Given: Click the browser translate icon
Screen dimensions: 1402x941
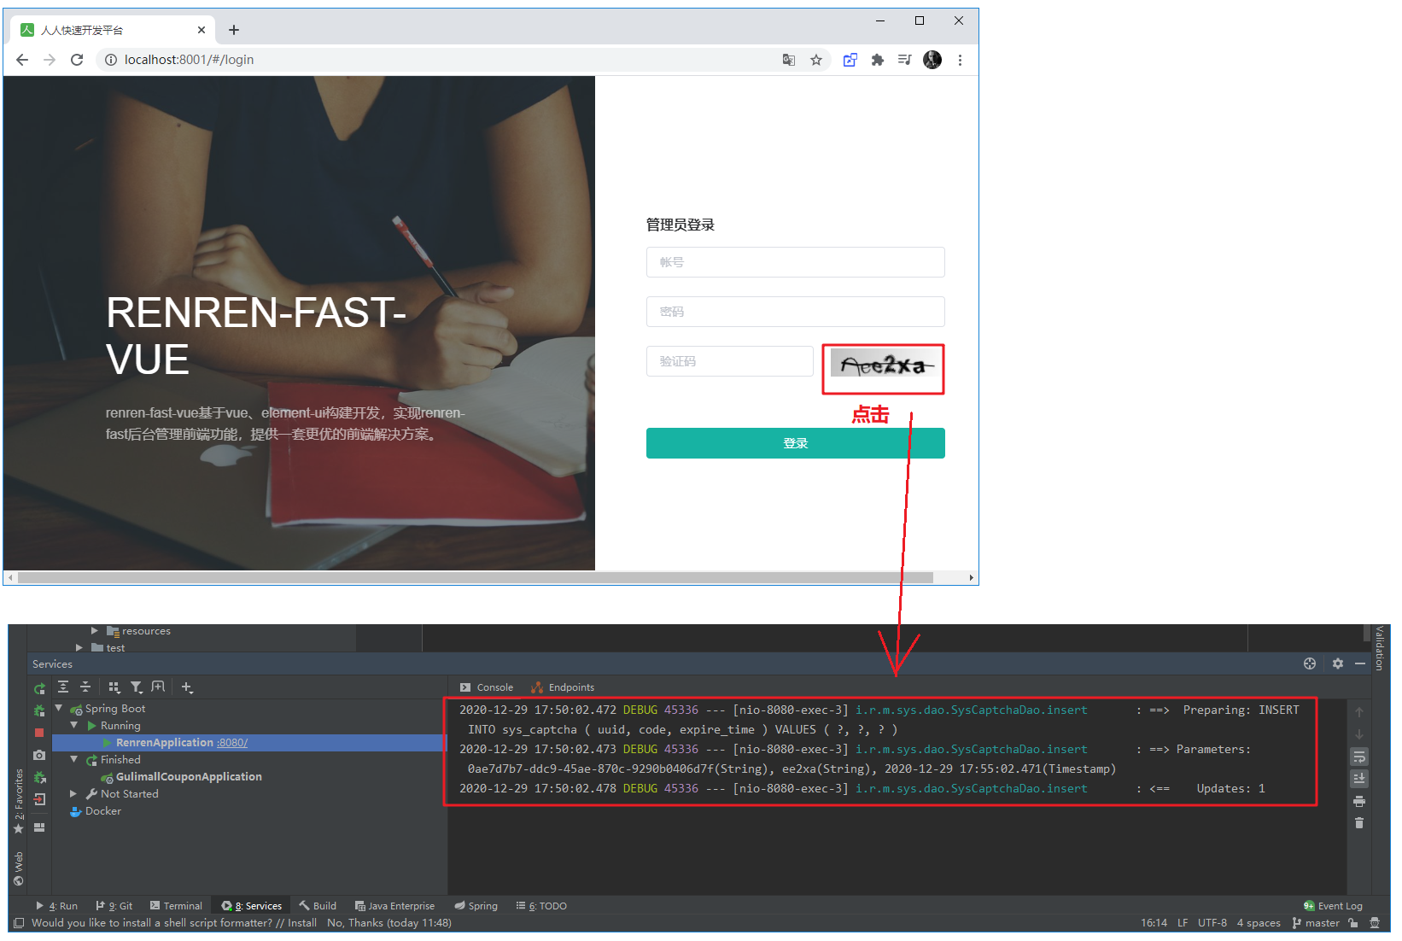Looking at the screenshot, I should point(789,60).
